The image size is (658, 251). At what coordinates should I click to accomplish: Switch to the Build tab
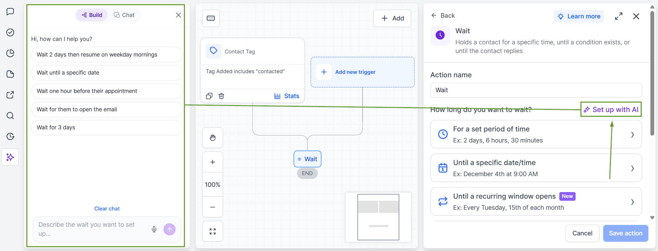click(92, 15)
